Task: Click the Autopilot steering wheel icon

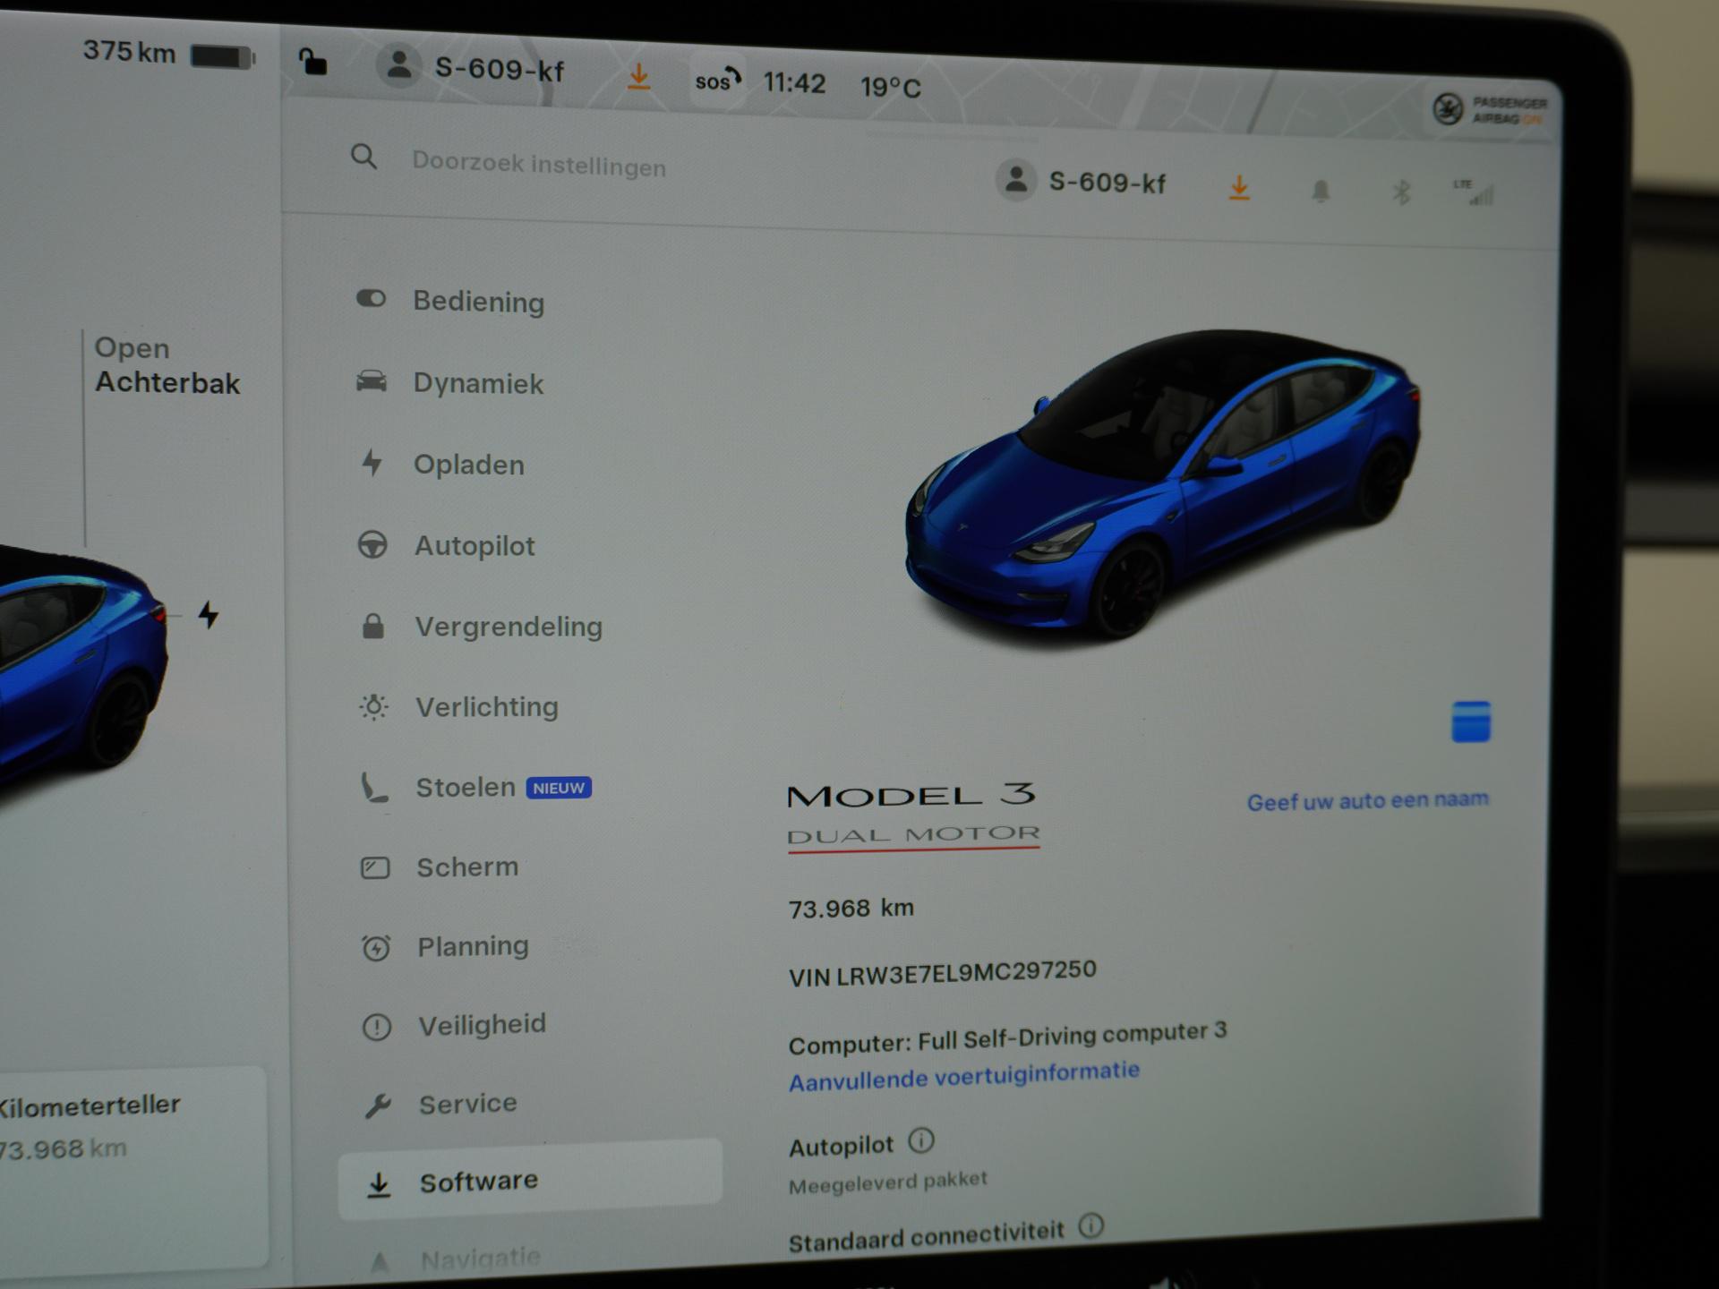Action: [x=372, y=544]
